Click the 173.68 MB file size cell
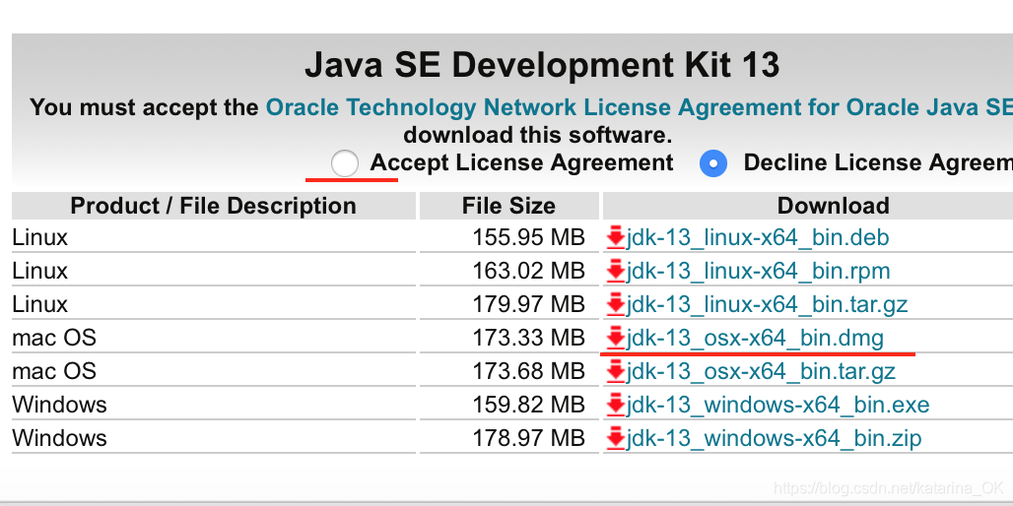1013x506 pixels. click(509, 372)
